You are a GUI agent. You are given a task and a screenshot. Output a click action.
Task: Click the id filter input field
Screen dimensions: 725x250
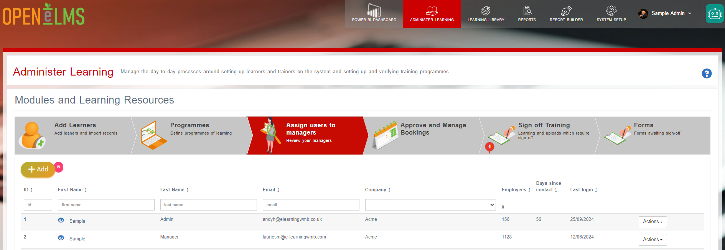38,205
